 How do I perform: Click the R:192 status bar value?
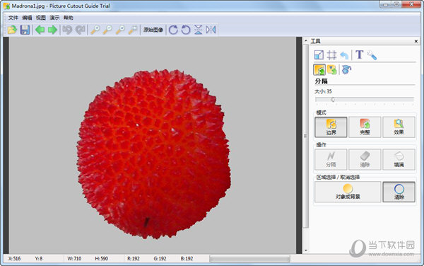(x=134, y=259)
